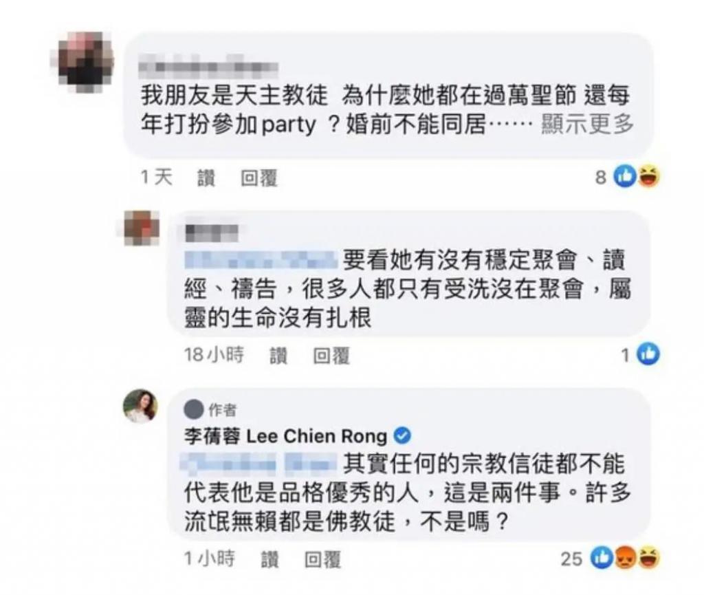Open the blurred top commenter avatar
The width and height of the screenshot is (704, 595).
(82, 63)
